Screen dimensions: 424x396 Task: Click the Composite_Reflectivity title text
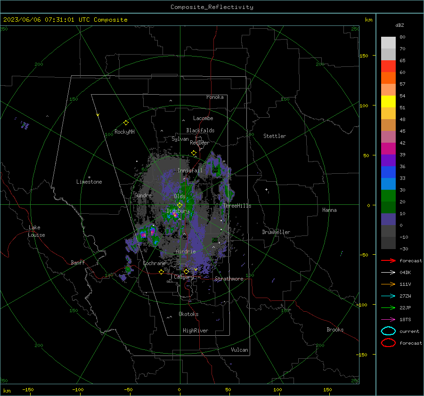(x=212, y=7)
